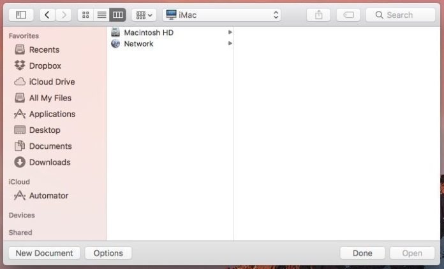Click the Favorites section header
444x269 pixels.
point(24,36)
